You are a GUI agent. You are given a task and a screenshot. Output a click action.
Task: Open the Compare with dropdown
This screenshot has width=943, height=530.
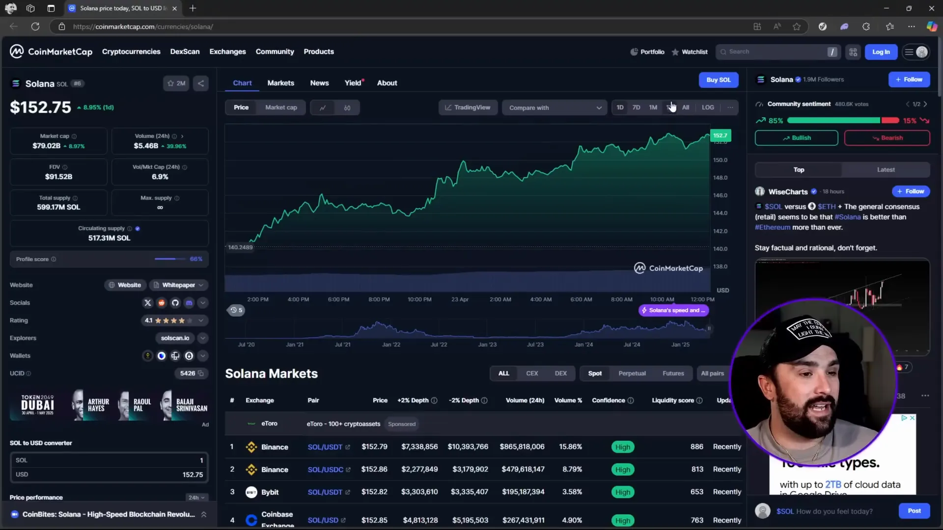(555, 107)
